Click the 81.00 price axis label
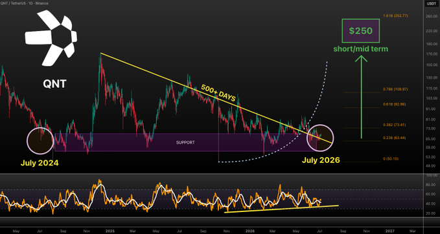Screen dimensions: 440x234 [x=432, y=120]
